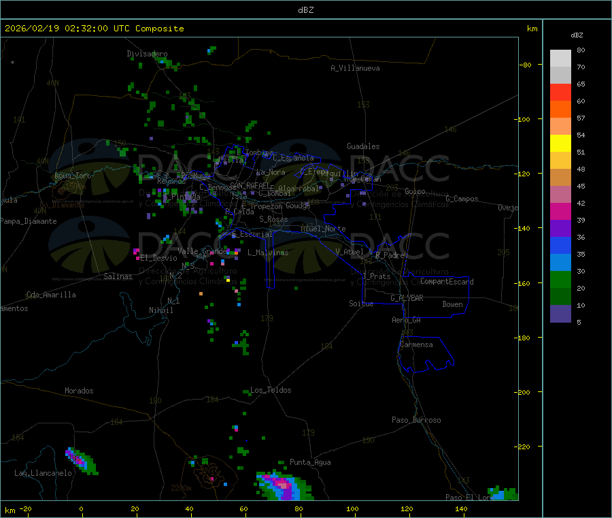Click the R_Padre map label
The width and height of the screenshot is (612, 518).
click(390, 255)
